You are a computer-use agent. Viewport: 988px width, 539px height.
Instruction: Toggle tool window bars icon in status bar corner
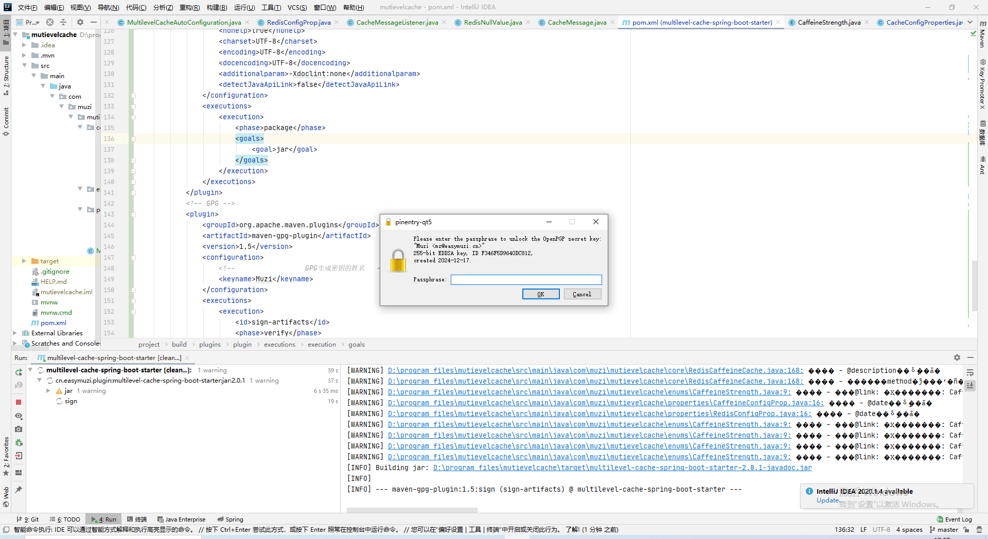[x=6, y=530]
